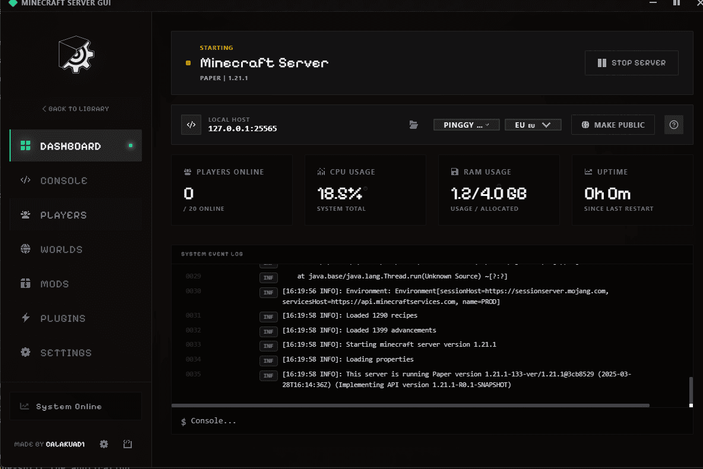Click the Make Public button
Image resolution: width=703 pixels, height=469 pixels.
click(613, 125)
